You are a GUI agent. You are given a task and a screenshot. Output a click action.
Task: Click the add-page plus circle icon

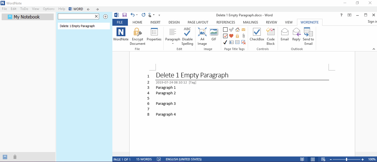point(105,17)
